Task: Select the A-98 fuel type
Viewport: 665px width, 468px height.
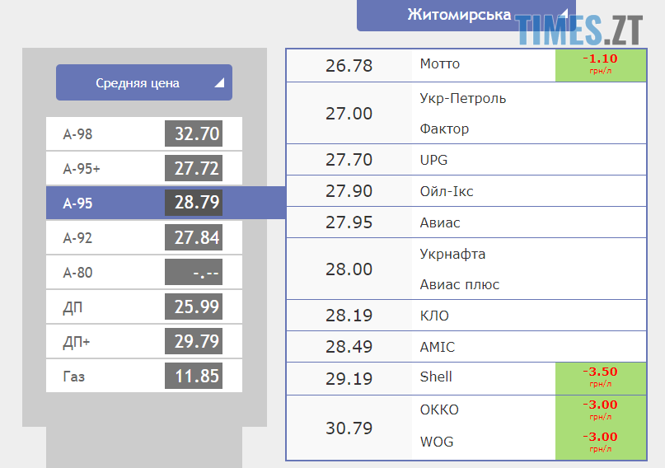Action: [144, 134]
